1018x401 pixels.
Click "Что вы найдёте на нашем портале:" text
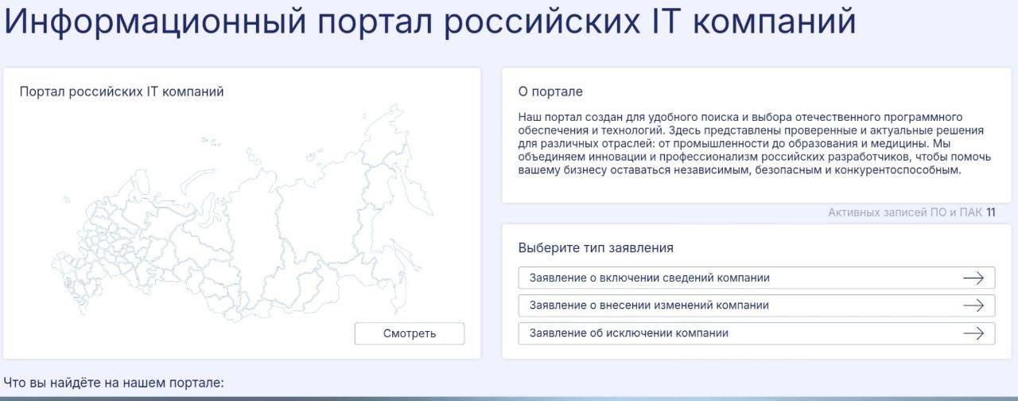pos(114,383)
